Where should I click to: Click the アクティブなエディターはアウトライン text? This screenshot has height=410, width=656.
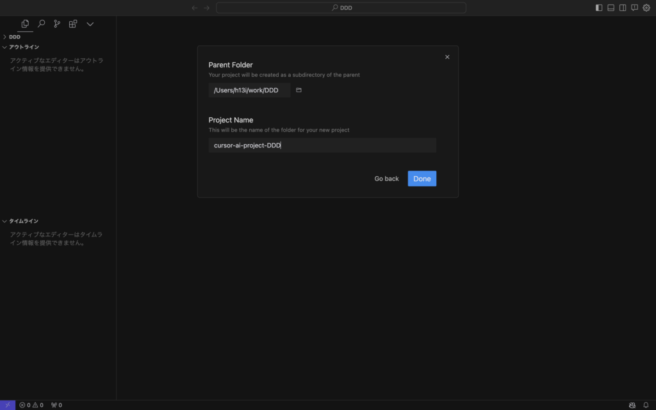pyautogui.click(x=56, y=65)
